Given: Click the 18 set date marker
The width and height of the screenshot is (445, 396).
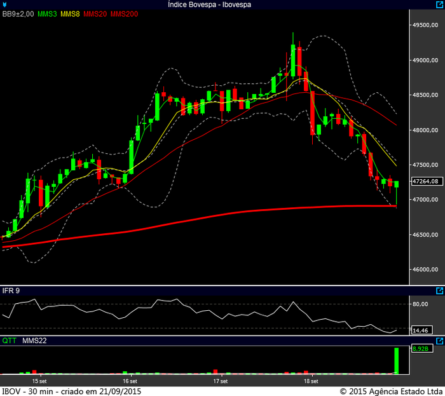Looking at the screenshot, I should pyautogui.click(x=311, y=381).
